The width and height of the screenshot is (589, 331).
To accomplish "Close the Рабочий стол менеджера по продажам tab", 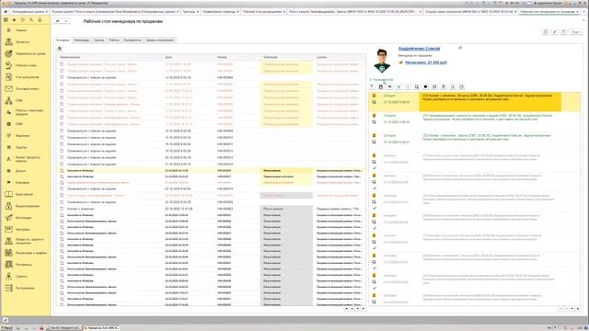I will (x=578, y=12).
